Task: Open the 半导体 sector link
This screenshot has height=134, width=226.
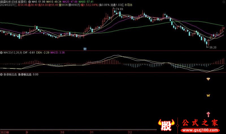Action: point(129,5)
